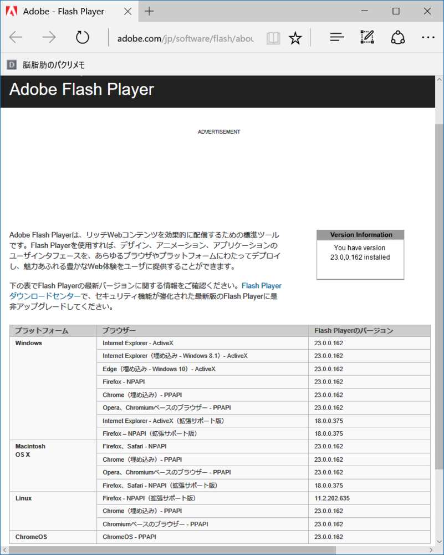This screenshot has width=444, height=555.
Task: Click 'Chromiumベースのブラウザー - PPAPI' Linux cell
Action: pyautogui.click(x=202, y=524)
